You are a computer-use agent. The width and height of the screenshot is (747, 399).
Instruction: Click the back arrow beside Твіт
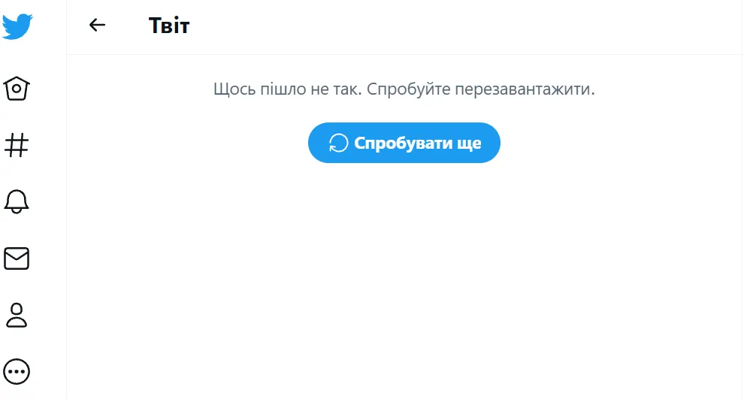pyautogui.click(x=97, y=26)
